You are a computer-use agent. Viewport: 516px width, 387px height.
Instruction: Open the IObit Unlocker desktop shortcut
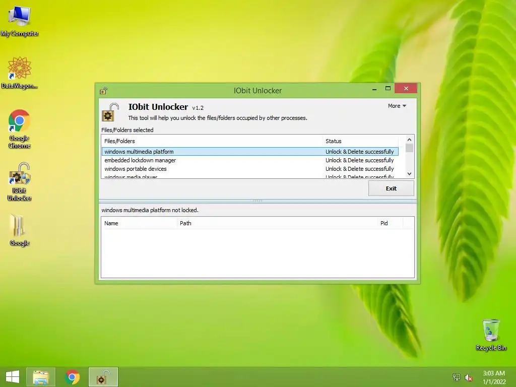pyautogui.click(x=20, y=181)
